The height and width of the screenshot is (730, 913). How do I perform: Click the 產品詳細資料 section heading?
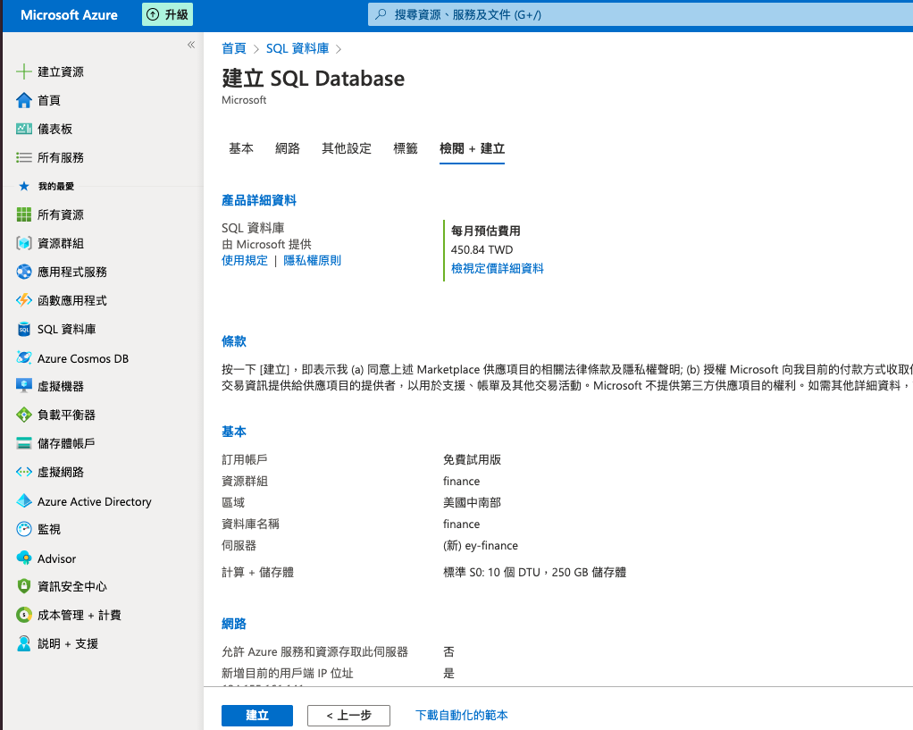click(x=259, y=200)
